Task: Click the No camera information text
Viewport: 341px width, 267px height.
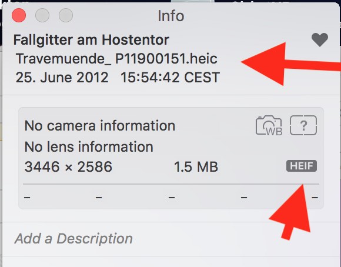Action: 100,126
